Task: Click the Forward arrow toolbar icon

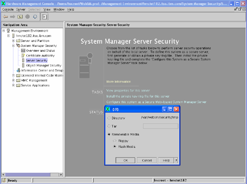Action: tap(13, 17)
